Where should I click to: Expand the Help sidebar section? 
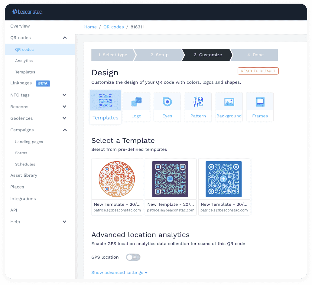(64, 222)
